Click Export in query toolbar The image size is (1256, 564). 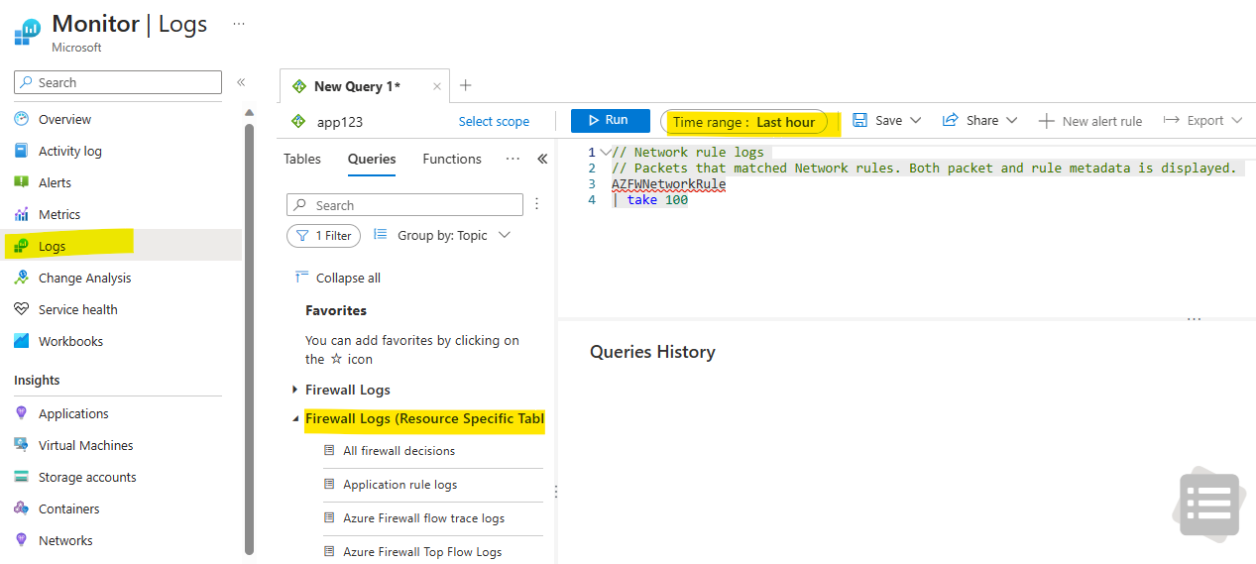click(x=1194, y=120)
